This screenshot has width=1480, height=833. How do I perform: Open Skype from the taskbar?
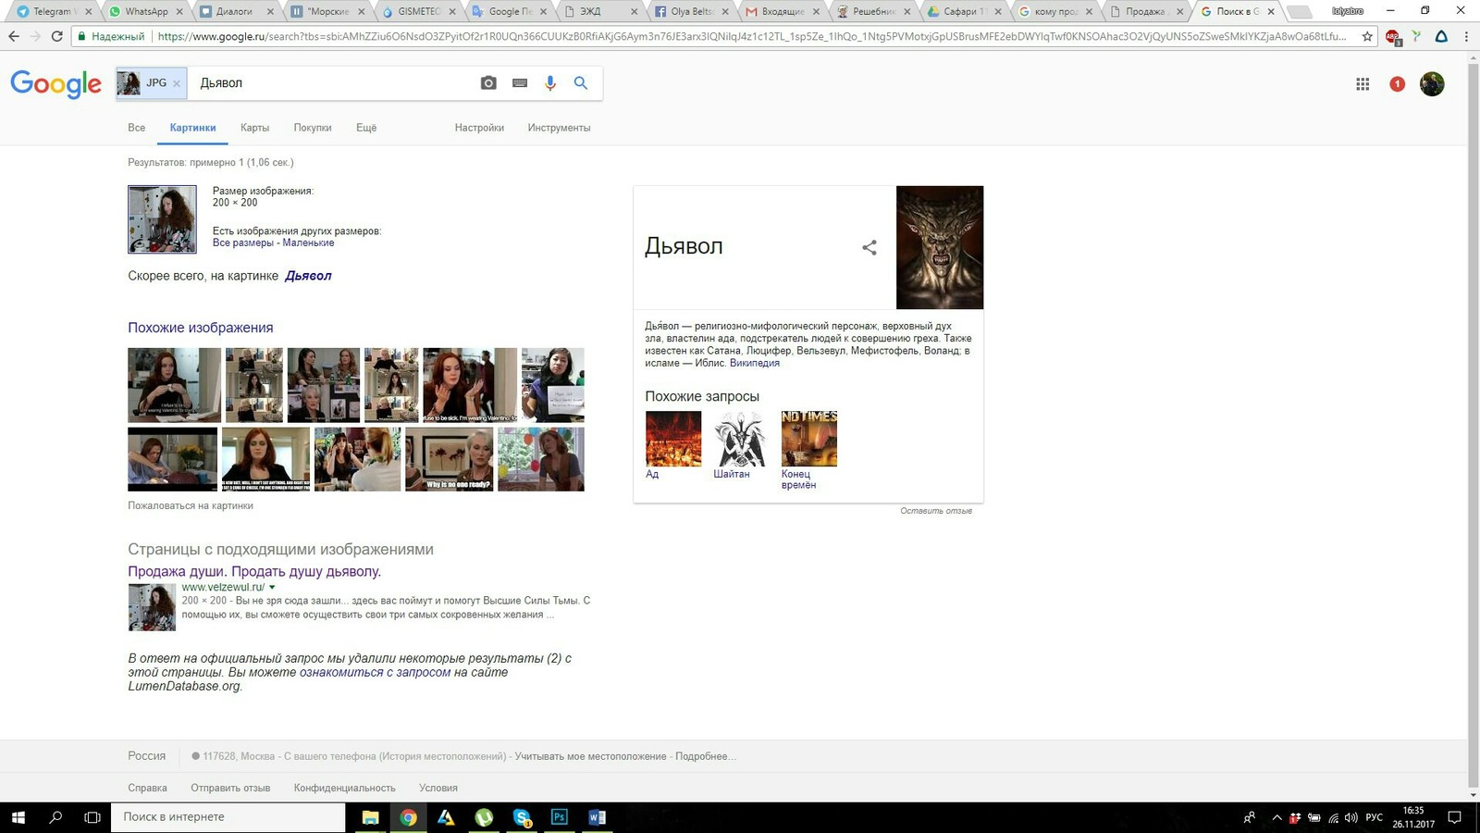point(522,817)
